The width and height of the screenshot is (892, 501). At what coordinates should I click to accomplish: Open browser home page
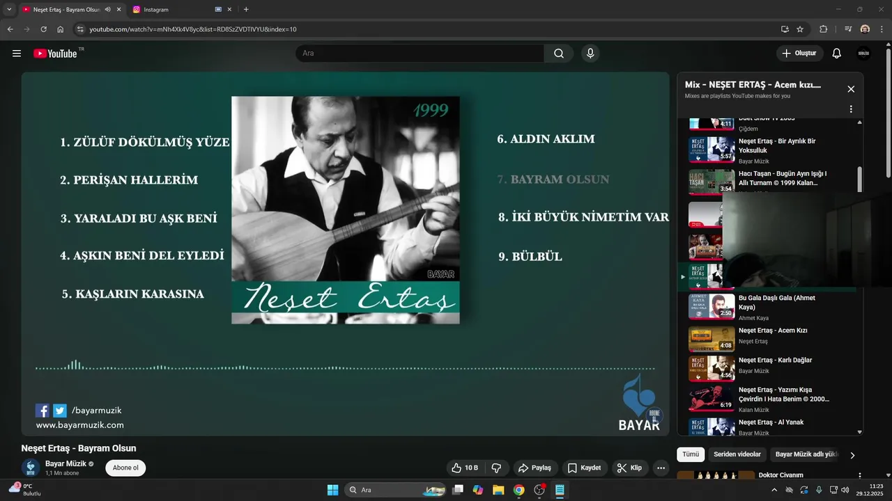(61, 29)
